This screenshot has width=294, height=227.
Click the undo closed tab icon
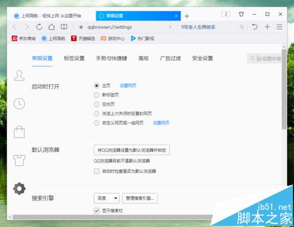(255, 26)
